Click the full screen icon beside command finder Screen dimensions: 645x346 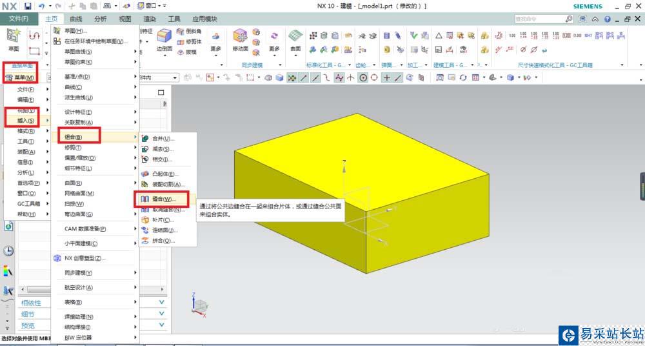582,19
